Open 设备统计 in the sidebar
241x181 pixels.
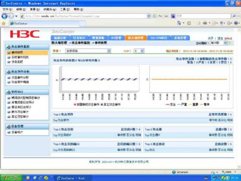point(17,132)
